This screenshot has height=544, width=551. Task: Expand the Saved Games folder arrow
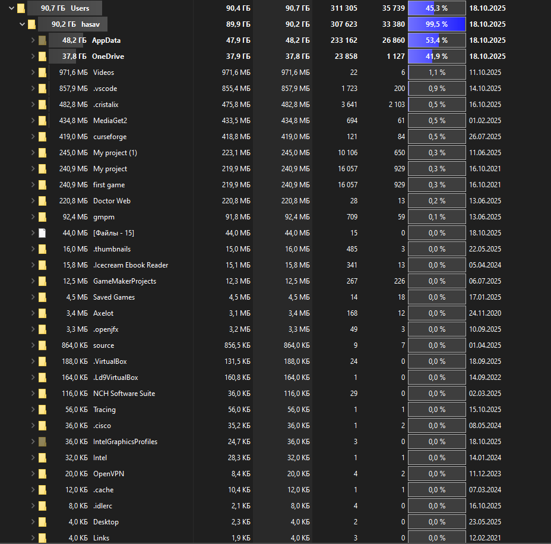(x=33, y=297)
